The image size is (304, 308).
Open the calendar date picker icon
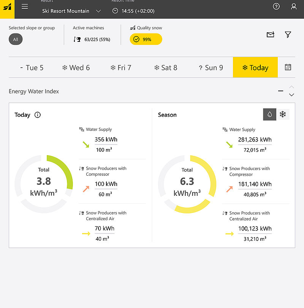pyautogui.click(x=288, y=67)
